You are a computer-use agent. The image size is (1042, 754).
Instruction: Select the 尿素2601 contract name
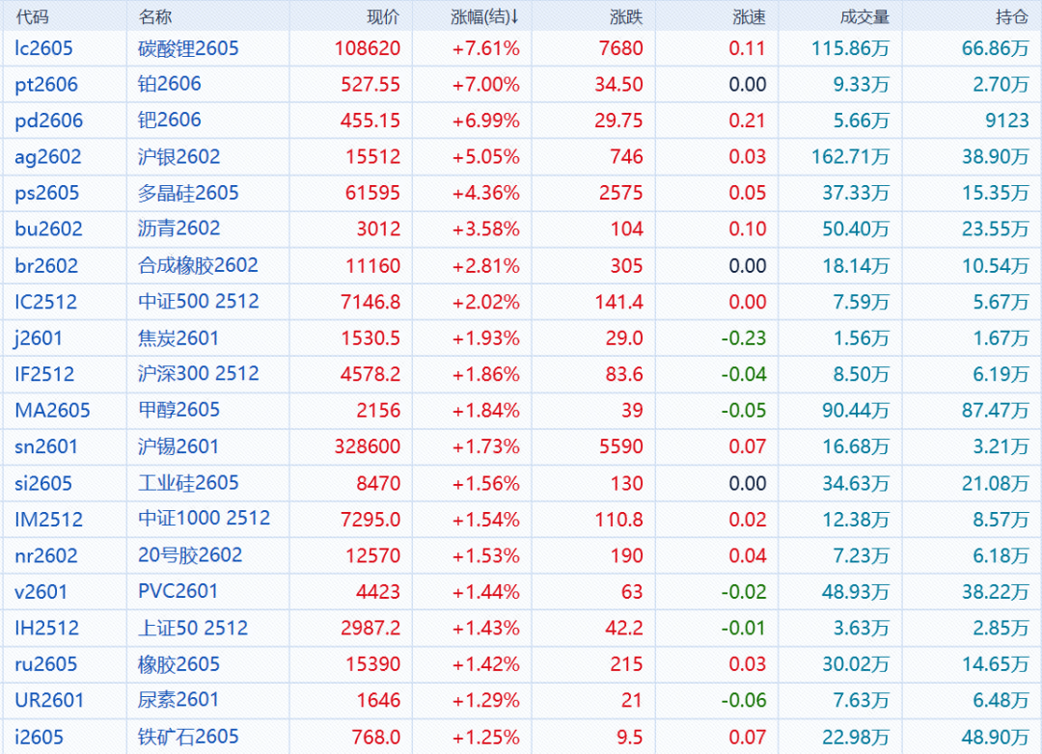tap(178, 700)
